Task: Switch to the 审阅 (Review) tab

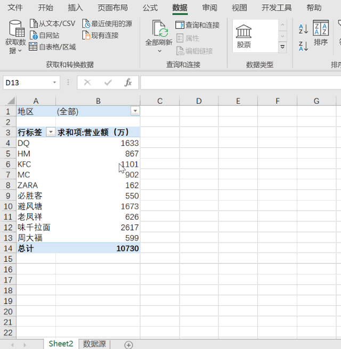Action: (210, 7)
